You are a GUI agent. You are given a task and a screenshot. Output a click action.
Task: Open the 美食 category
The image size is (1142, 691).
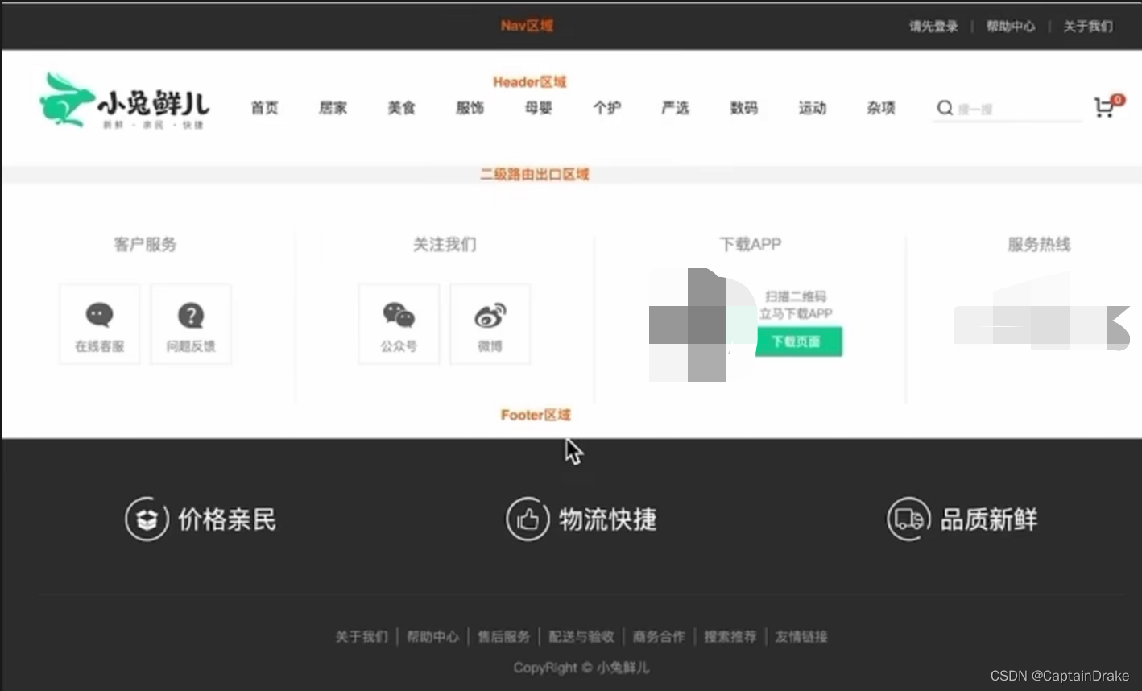(401, 108)
